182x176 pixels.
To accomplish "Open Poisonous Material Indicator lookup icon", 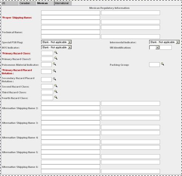I will tap(54, 64).
